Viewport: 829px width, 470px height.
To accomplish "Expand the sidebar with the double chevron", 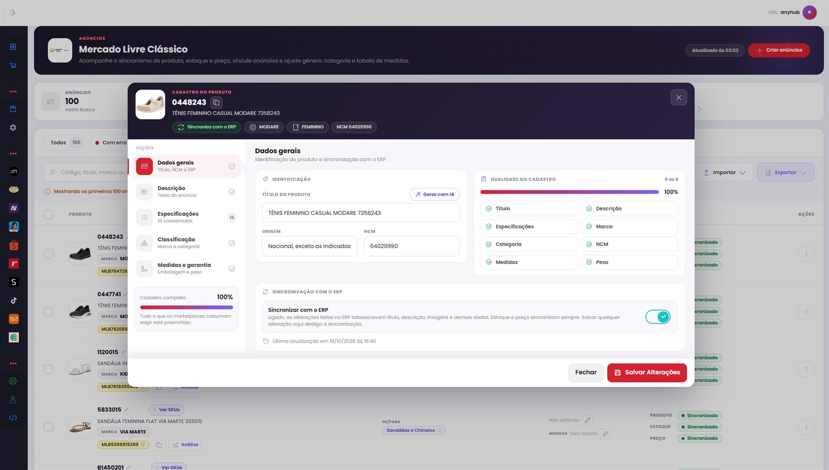I will click(x=12, y=12).
